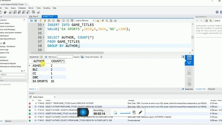
Task: Toggle continue-on-error red icon
Action: (59, 21)
